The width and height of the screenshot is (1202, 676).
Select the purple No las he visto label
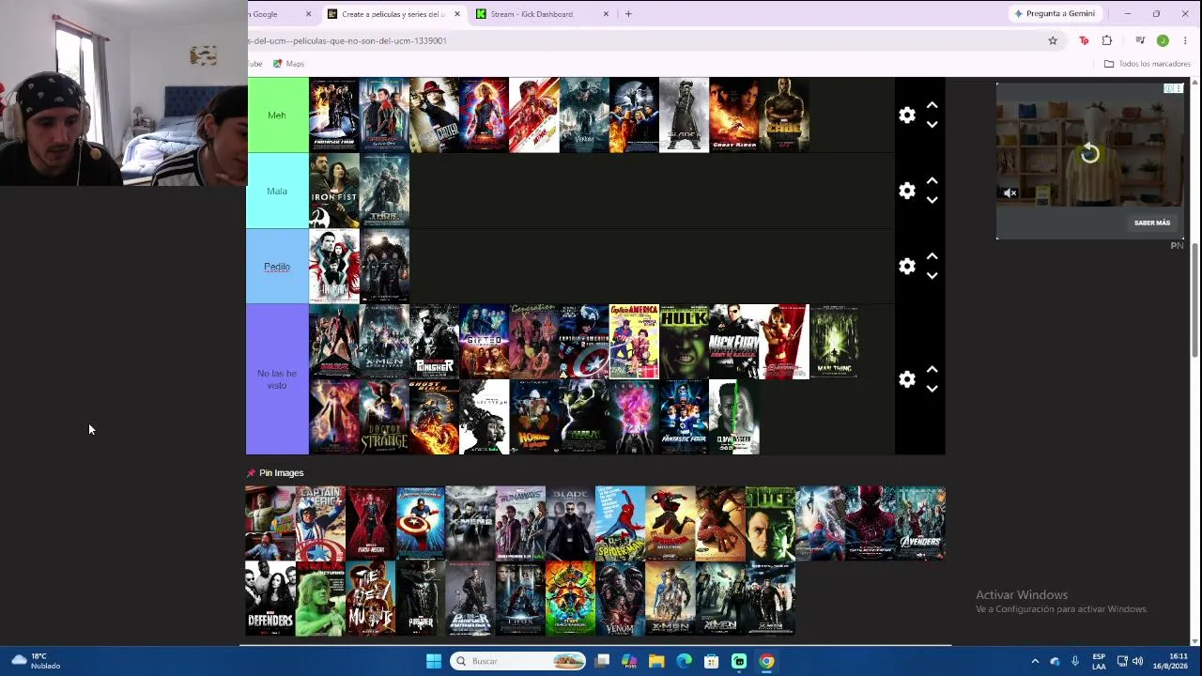(x=277, y=379)
